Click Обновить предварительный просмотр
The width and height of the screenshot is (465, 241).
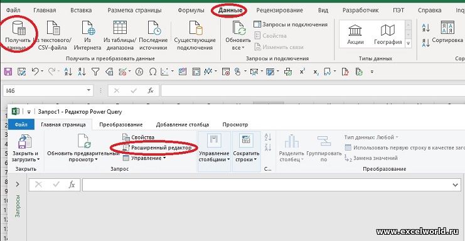83,147
